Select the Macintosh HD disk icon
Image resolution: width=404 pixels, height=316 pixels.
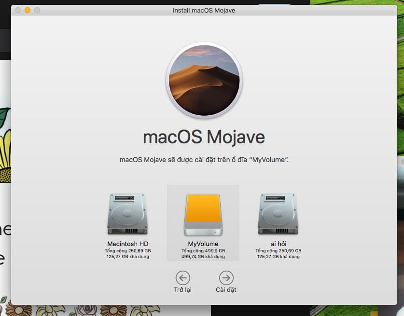[127, 214]
